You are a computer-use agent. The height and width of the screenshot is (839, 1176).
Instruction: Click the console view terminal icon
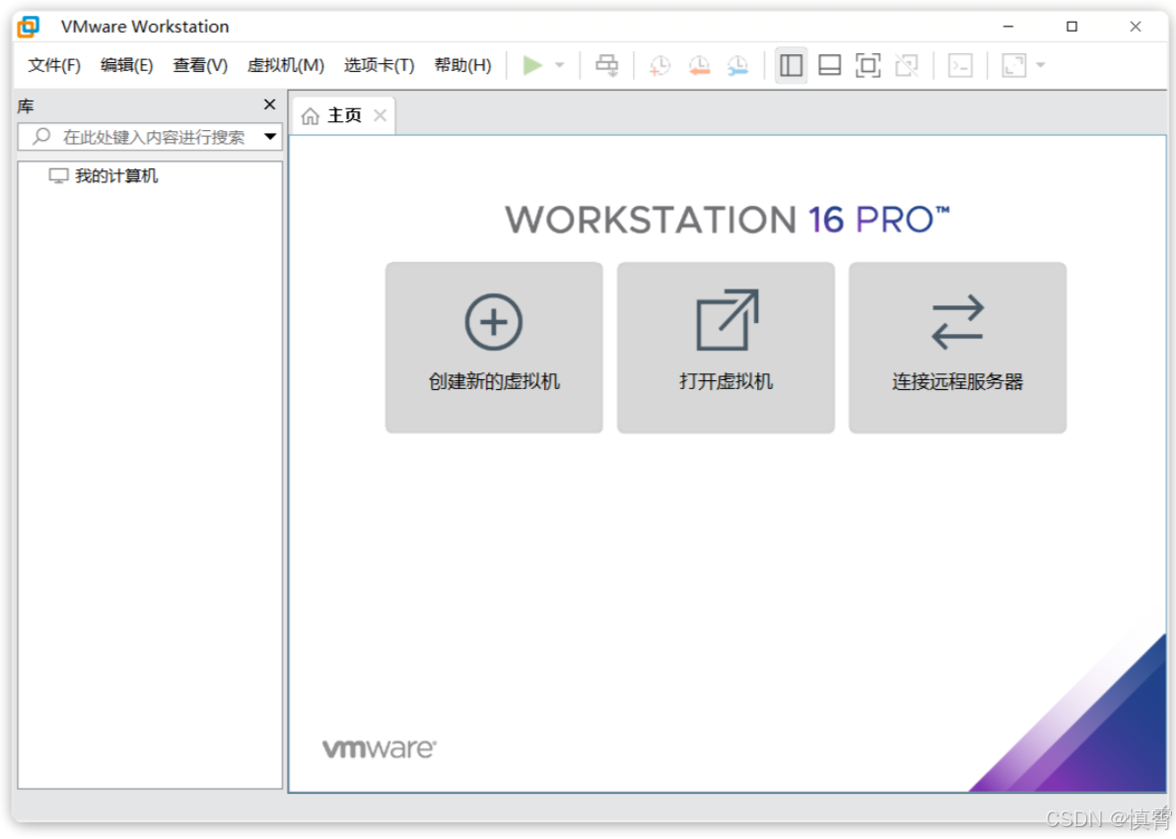[x=961, y=65]
